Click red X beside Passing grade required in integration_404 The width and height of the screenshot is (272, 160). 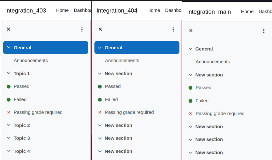coord(100,112)
